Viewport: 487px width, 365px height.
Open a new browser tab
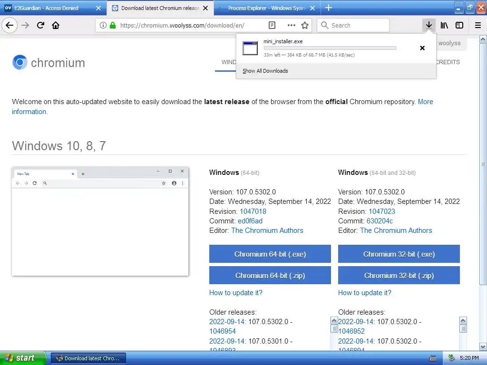coord(329,8)
